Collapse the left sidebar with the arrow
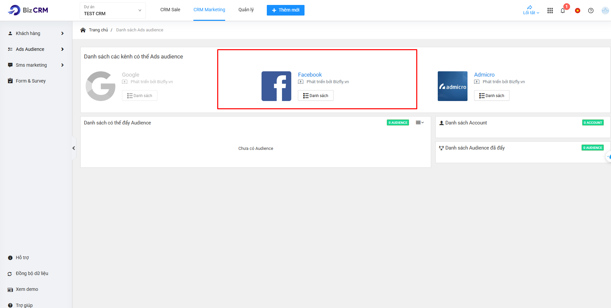 74,148
